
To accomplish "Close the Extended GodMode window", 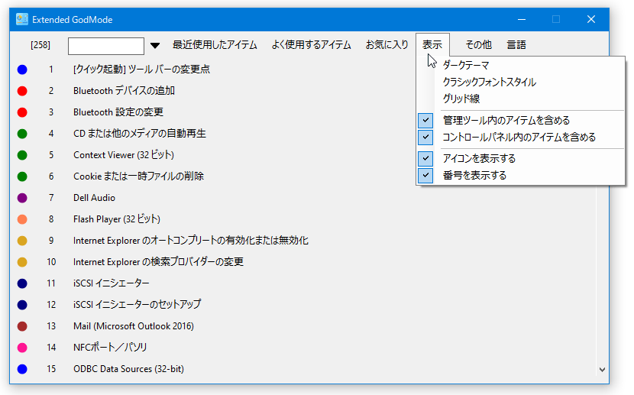I will pyautogui.click(x=591, y=19).
